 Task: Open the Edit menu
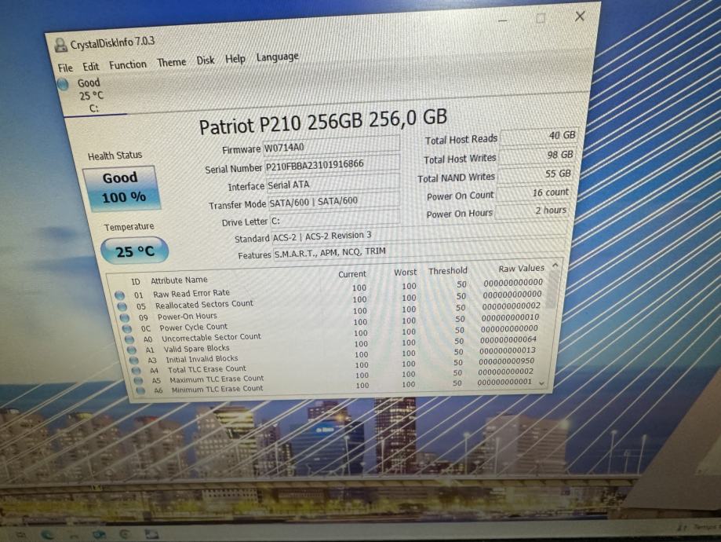90,66
